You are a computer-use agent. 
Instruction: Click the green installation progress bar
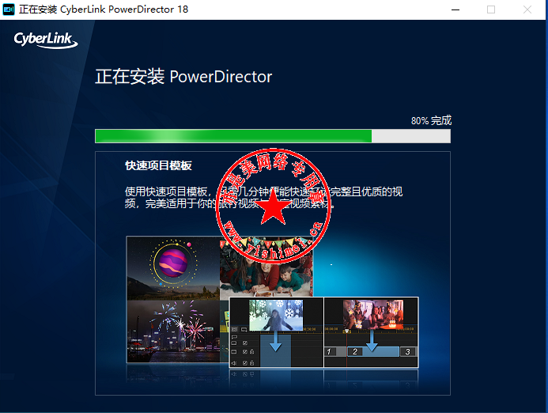[273, 136]
